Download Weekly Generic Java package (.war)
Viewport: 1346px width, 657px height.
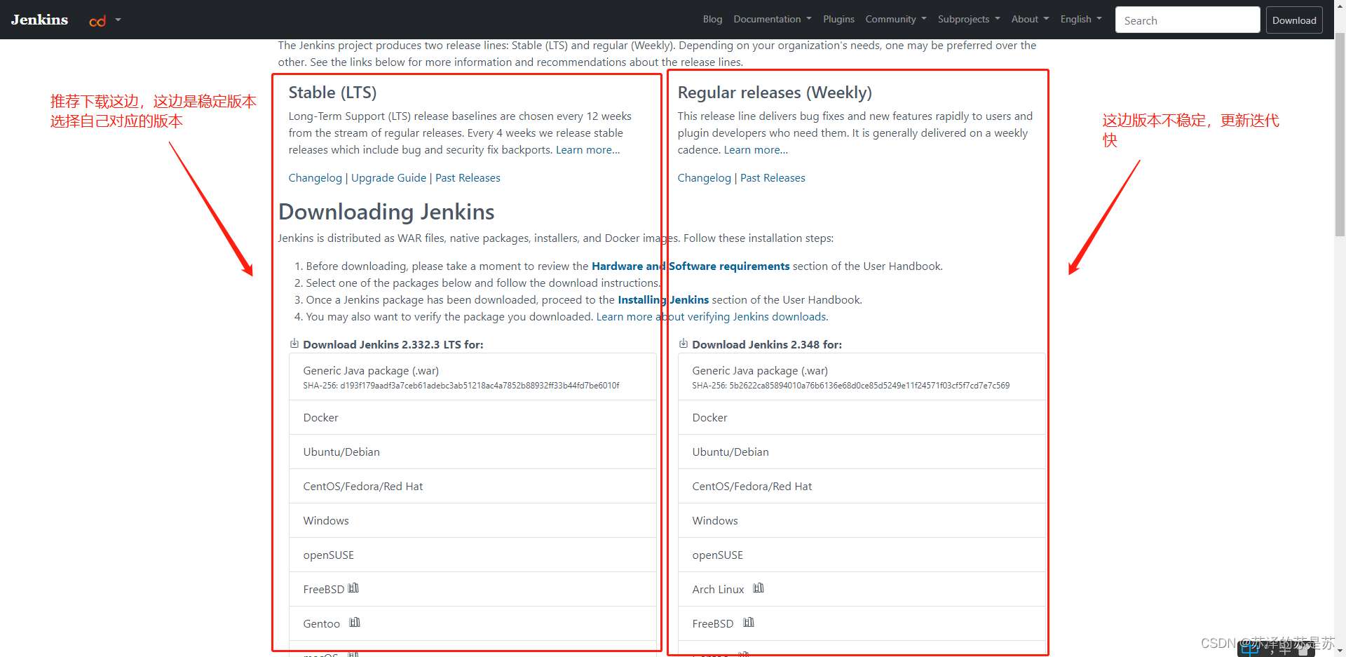click(862, 377)
